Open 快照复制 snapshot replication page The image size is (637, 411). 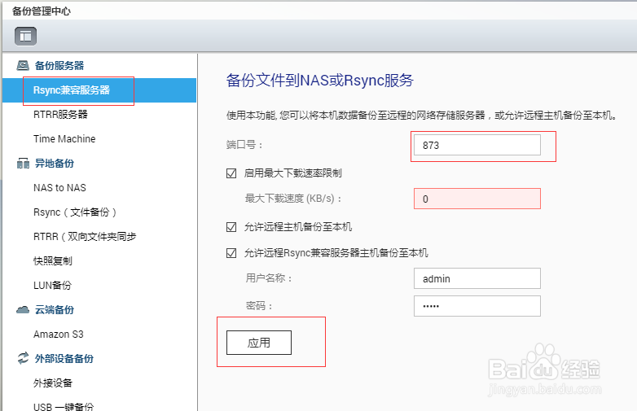pyautogui.click(x=53, y=261)
